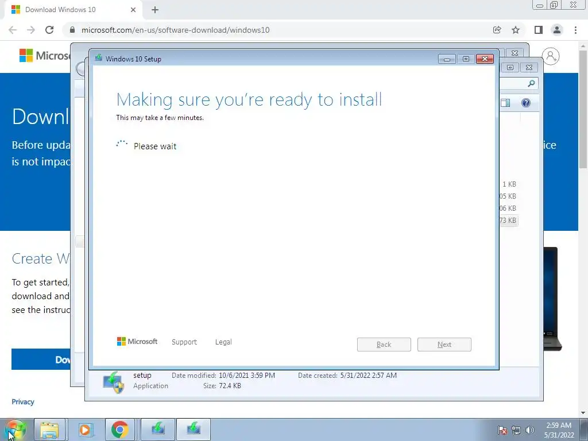Switch to Chrome on the taskbar
588x441 pixels.
click(x=119, y=430)
